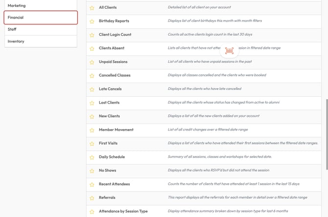This screenshot has height=217, width=328.
Task: Favorite the Lost Clients report
Action: click(92, 103)
